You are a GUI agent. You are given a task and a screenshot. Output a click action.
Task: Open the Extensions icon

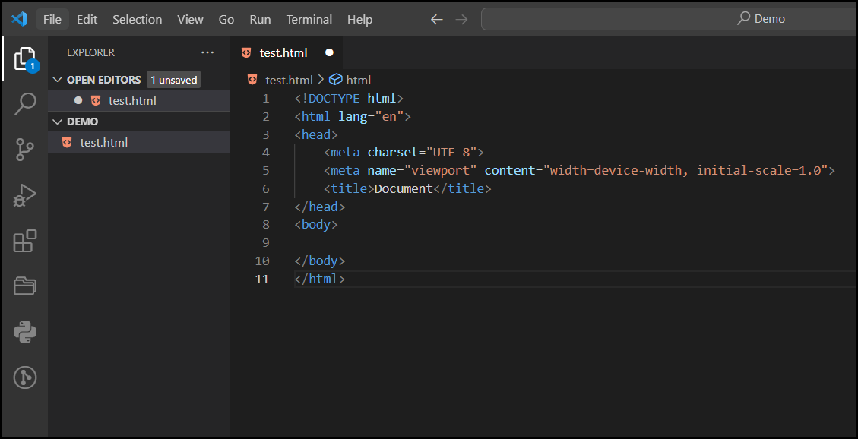pos(24,241)
